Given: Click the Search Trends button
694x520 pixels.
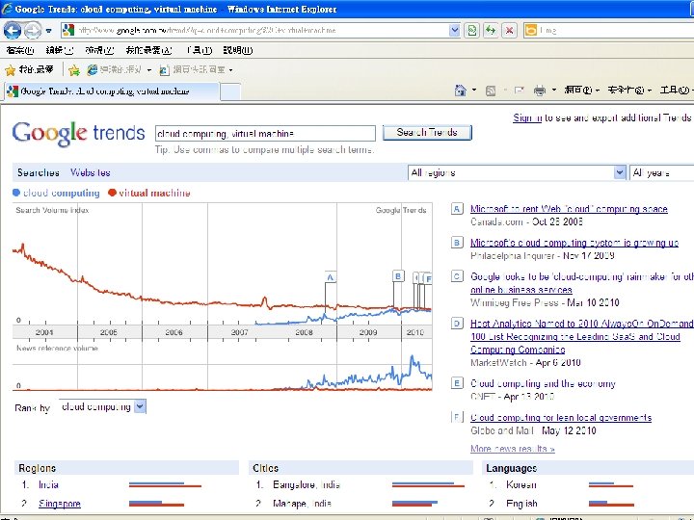Looking at the screenshot, I should point(427,133).
